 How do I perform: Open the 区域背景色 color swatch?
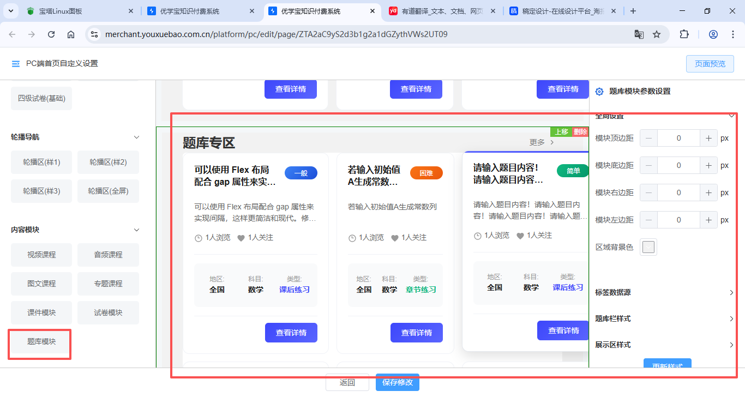pyautogui.click(x=648, y=248)
